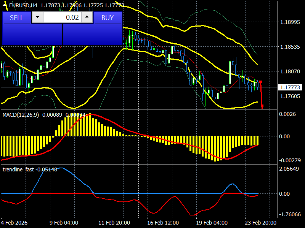
Task: Select the MACD(12,26,9) indicator label
Action: pyautogui.click(x=21, y=115)
